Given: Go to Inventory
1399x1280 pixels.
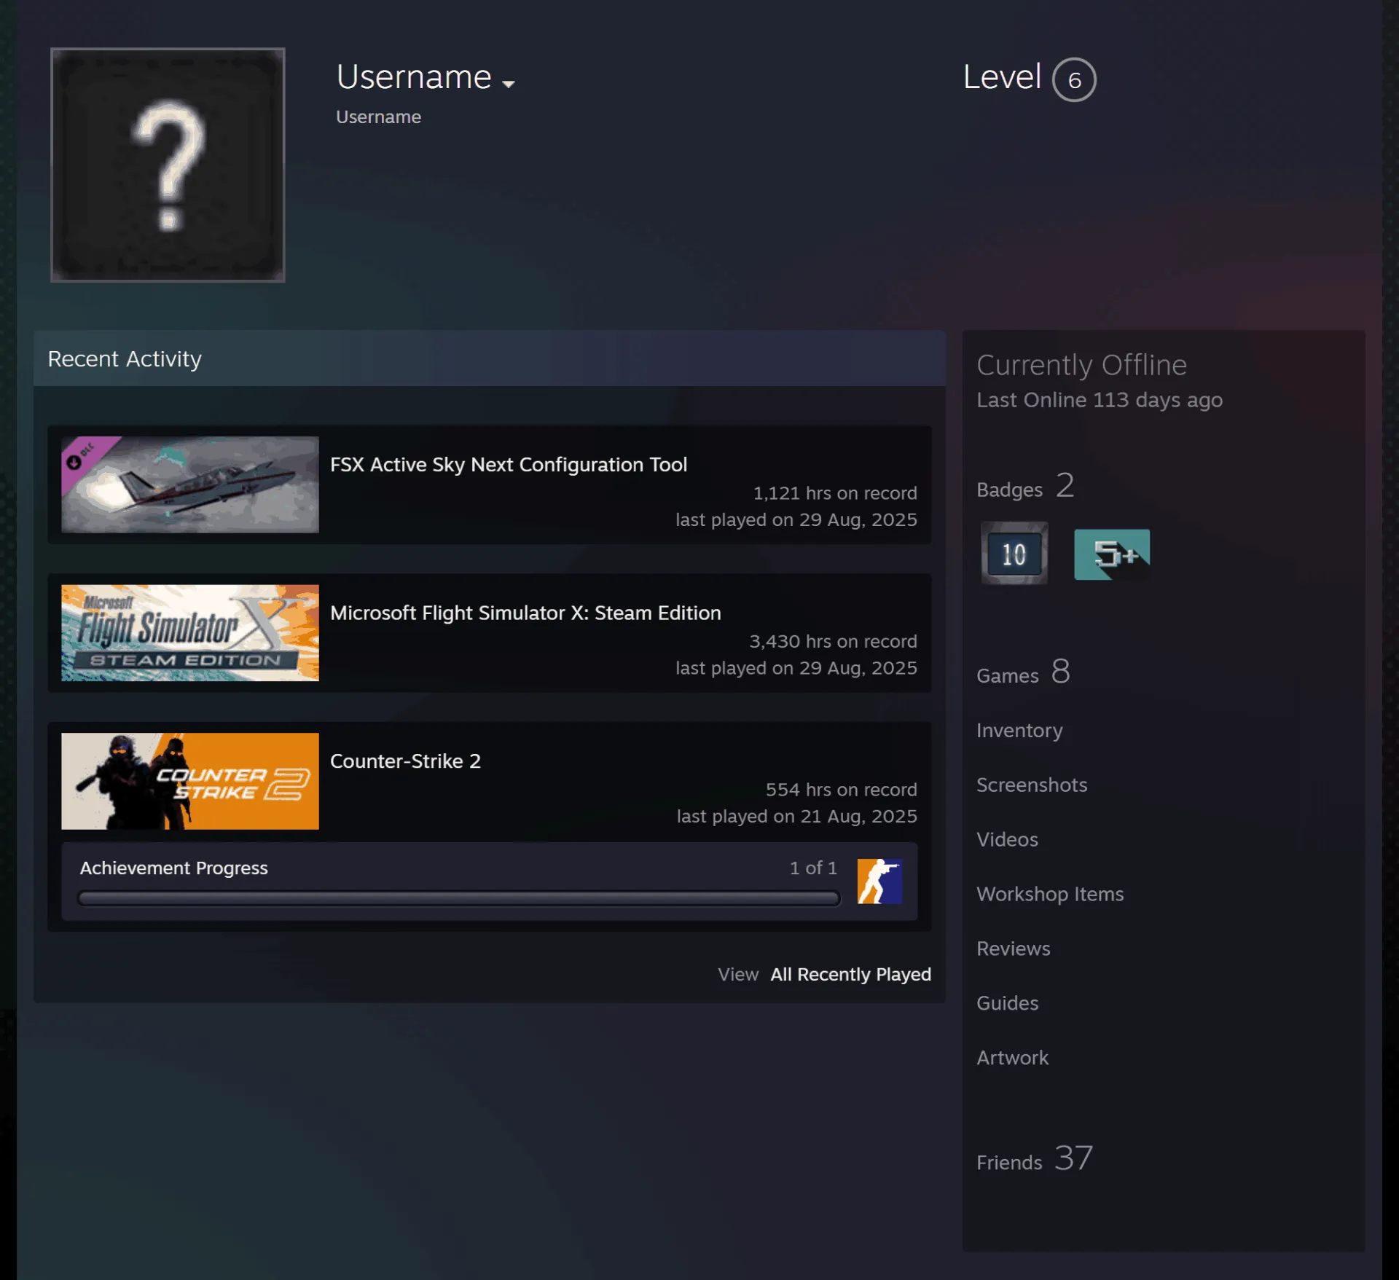Looking at the screenshot, I should tap(1019, 731).
